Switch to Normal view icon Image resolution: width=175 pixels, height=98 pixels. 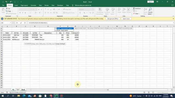[144, 93]
